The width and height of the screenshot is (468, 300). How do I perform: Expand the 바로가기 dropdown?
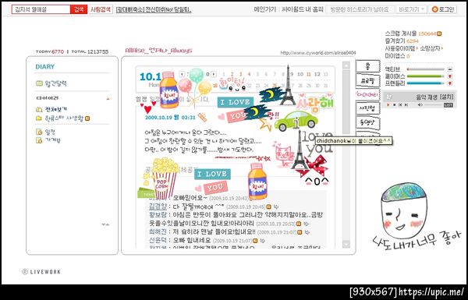coord(411,9)
